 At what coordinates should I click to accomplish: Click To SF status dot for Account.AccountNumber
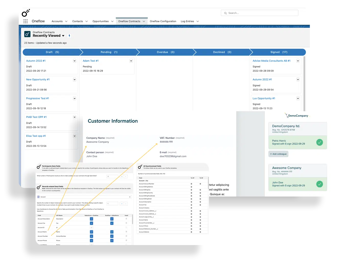pyautogui.click(x=200, y=184)
